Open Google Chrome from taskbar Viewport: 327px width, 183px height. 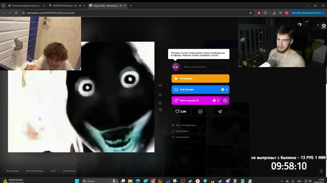pyautogui.click(x=153, y=181)
